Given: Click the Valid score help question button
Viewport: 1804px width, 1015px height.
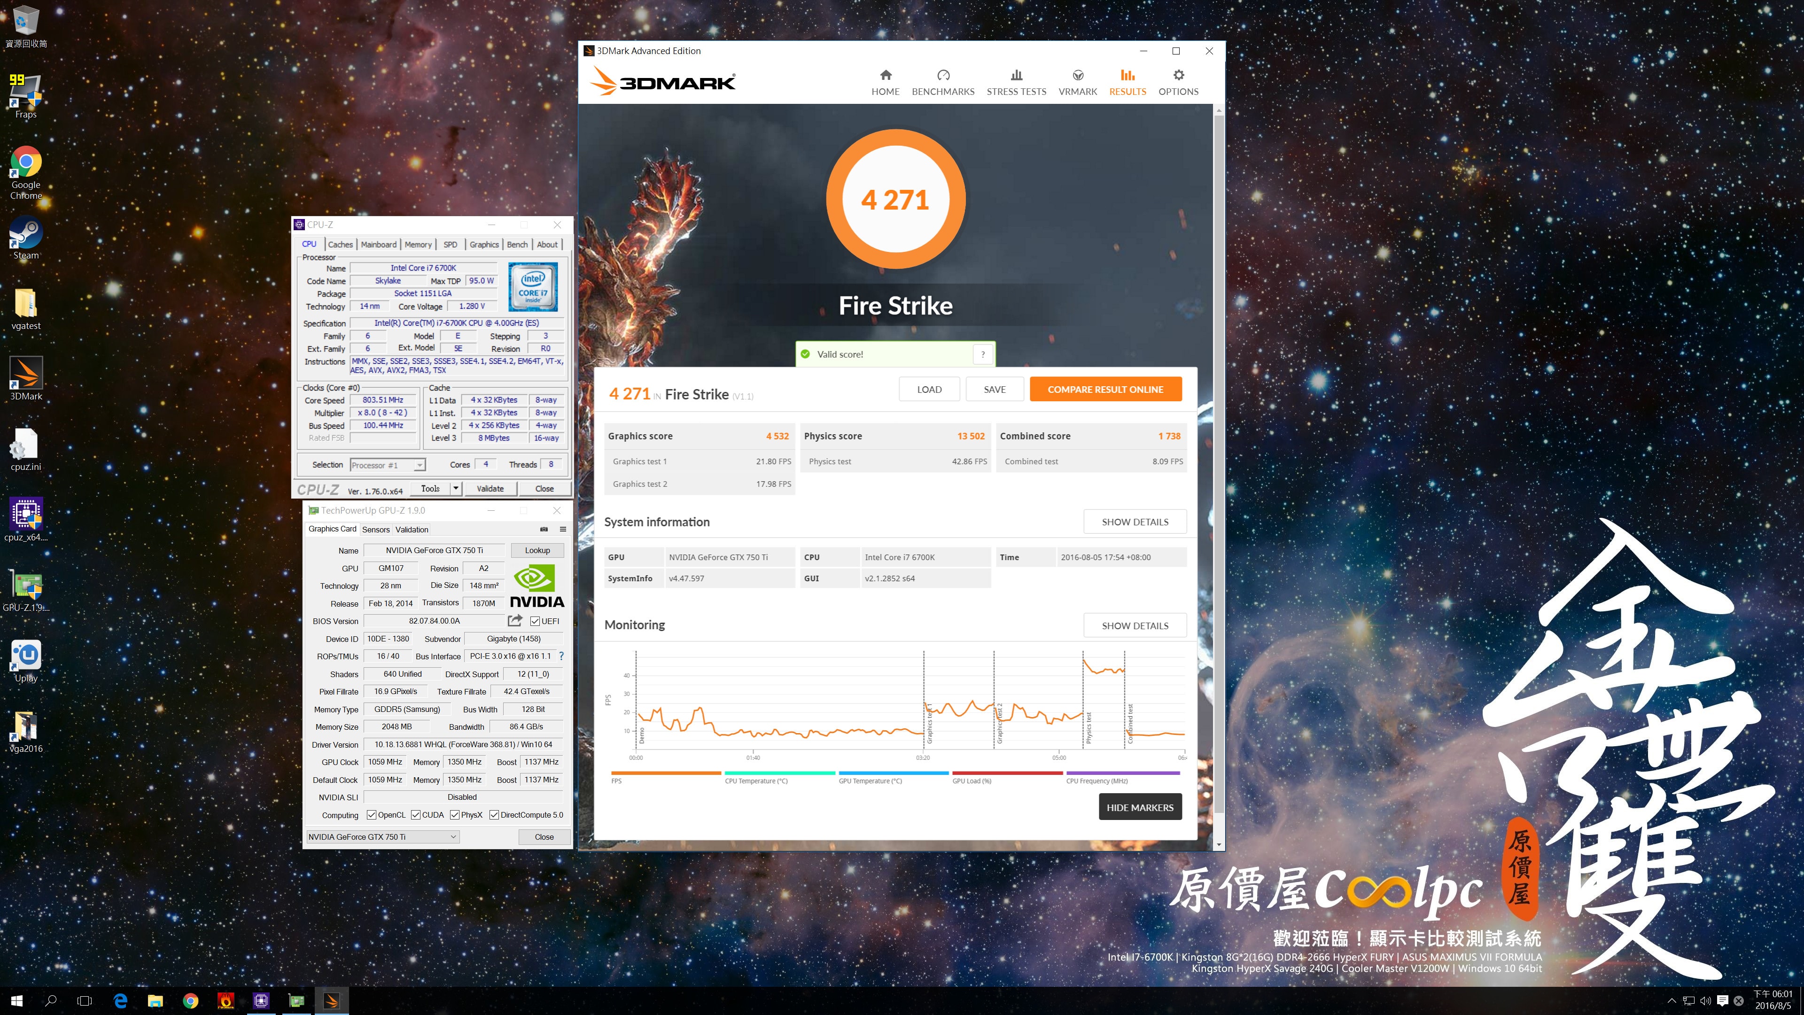Looking at the screenshot, I should click(x=982, y=354).
